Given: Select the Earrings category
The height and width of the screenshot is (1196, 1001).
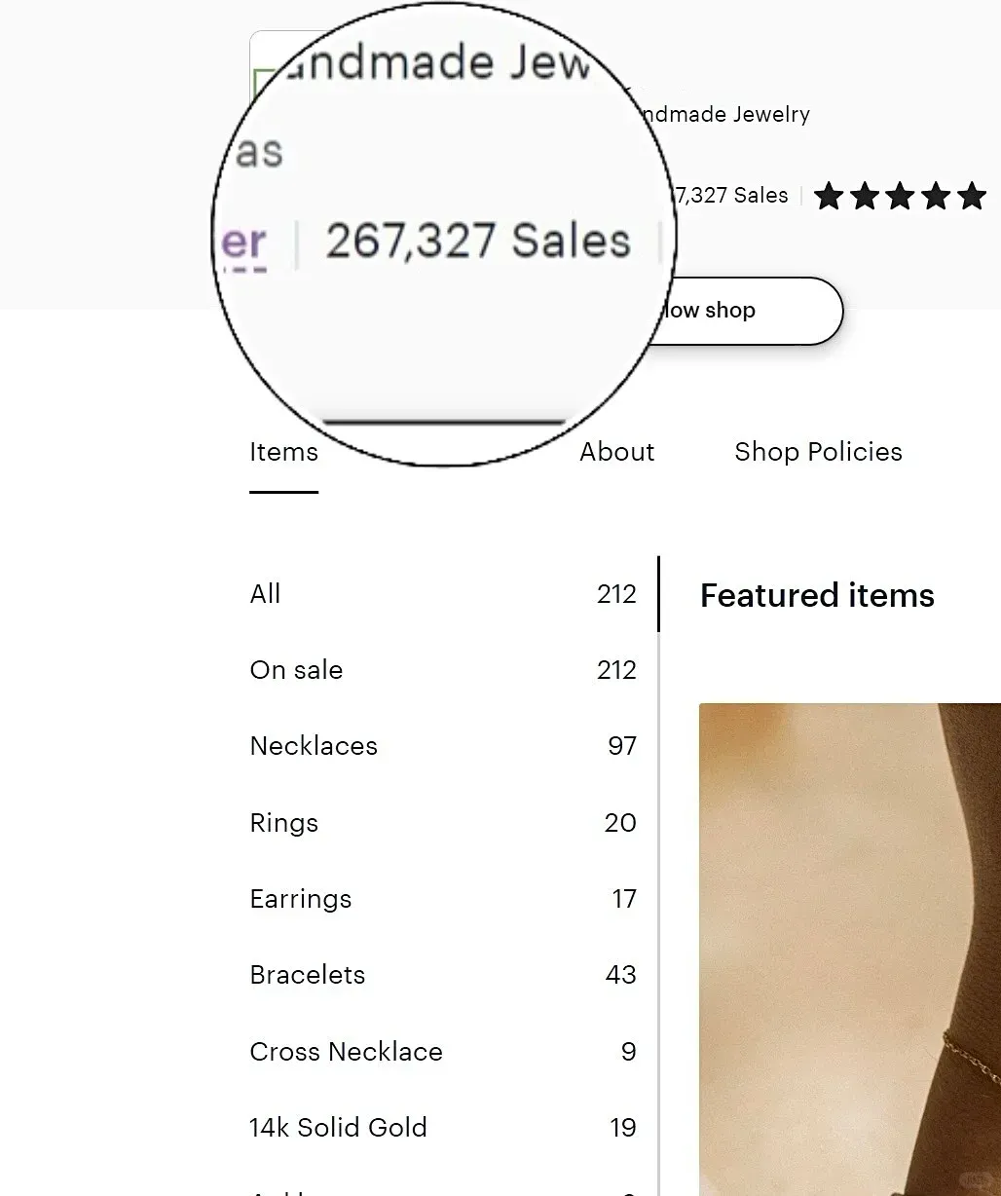Looking at the screenshot, I should 443,899.
